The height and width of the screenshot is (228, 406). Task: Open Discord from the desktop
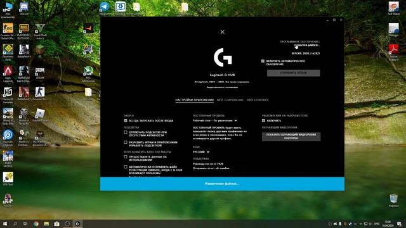click(x=24, y=9)
